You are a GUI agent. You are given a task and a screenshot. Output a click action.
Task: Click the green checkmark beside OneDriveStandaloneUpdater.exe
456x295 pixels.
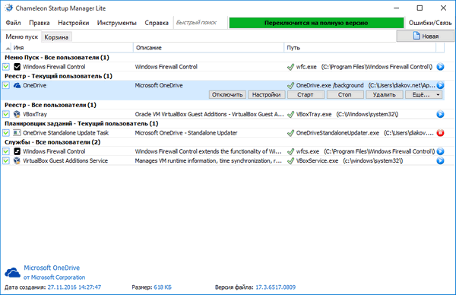tap(290, 133)
